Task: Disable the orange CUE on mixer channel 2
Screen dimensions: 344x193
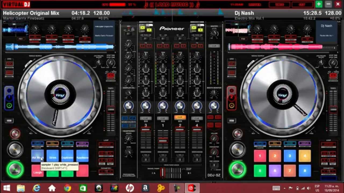Action: point(180,117)
